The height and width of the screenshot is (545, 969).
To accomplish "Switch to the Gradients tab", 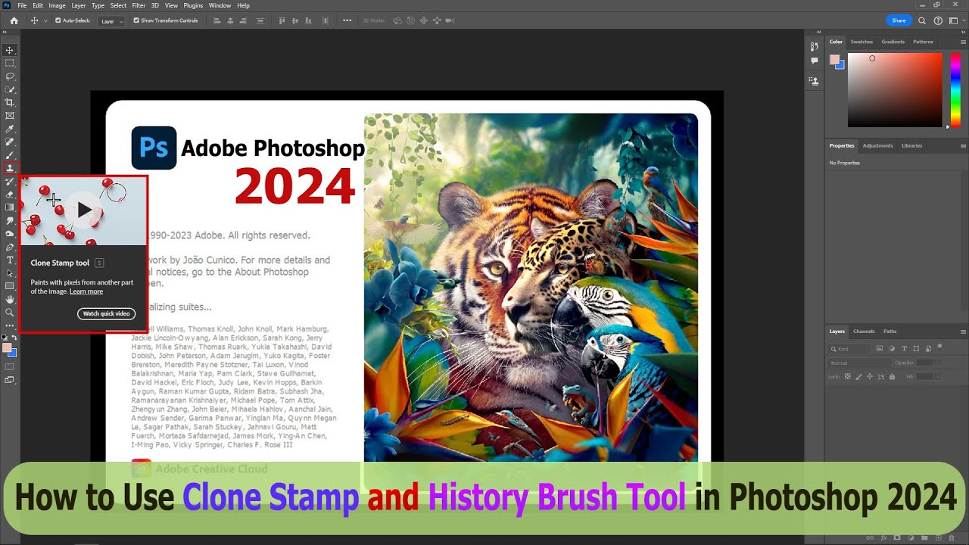I will coord(893,42).
